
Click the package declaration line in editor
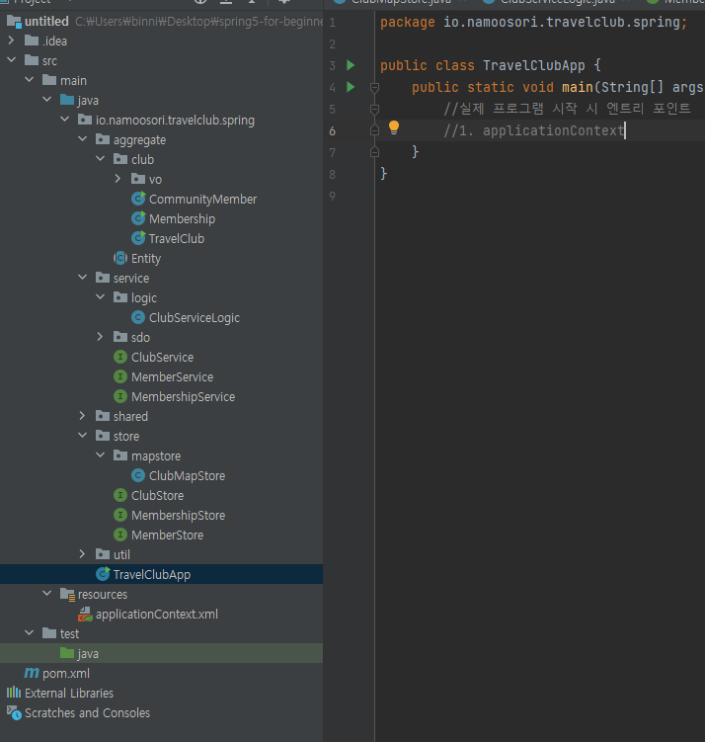[x=533, y=23]
